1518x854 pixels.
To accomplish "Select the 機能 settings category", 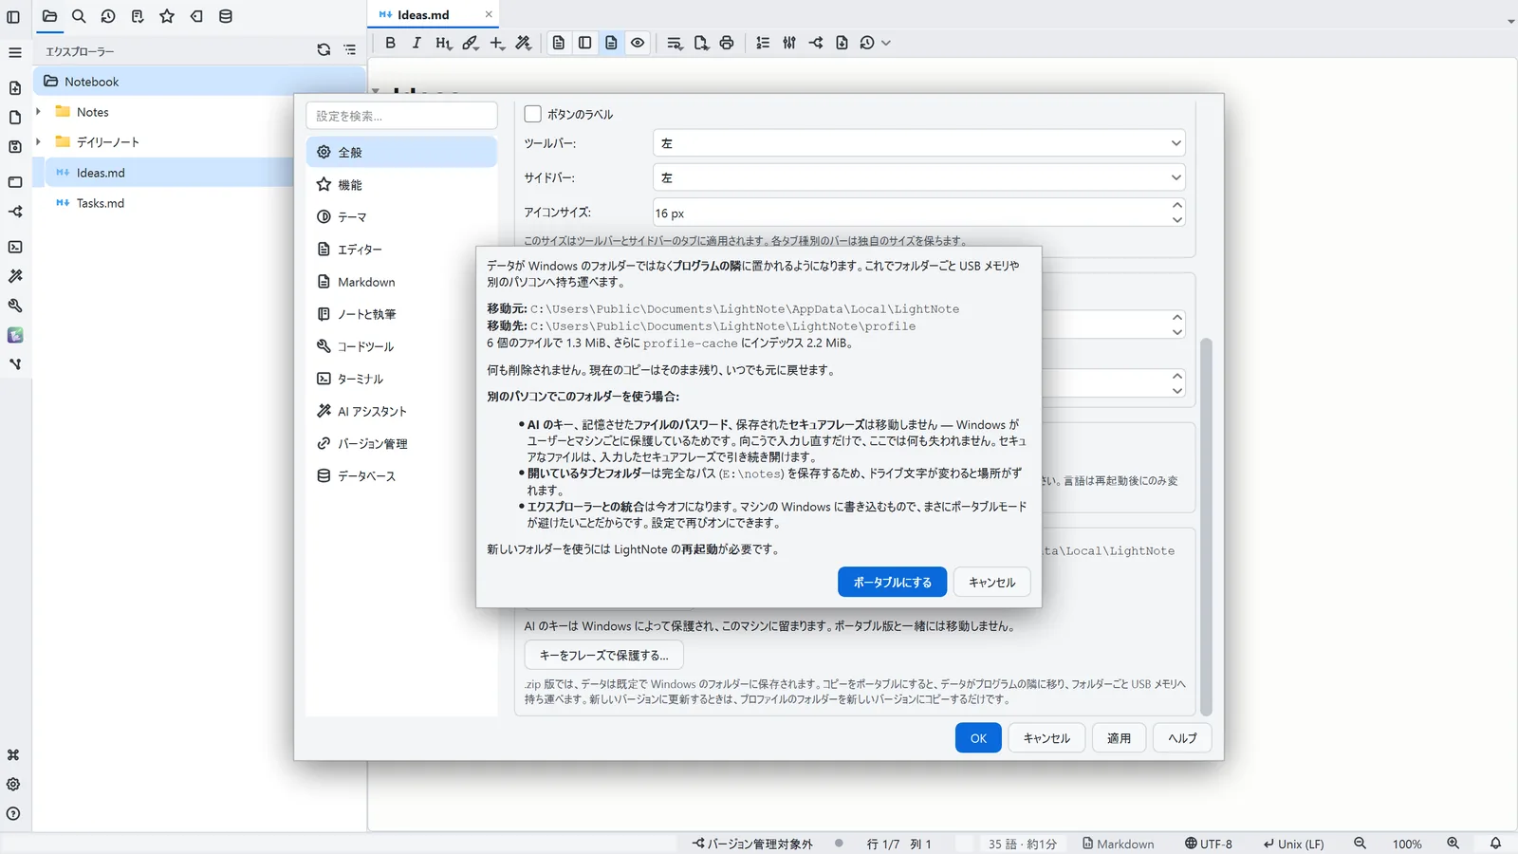I will click(x=401, y=185).
